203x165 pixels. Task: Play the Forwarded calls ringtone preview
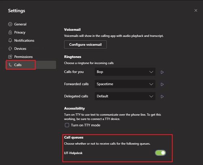pyautogui.click(x=162, y=85)
